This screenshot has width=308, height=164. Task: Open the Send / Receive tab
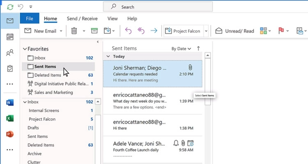(82, 18)
